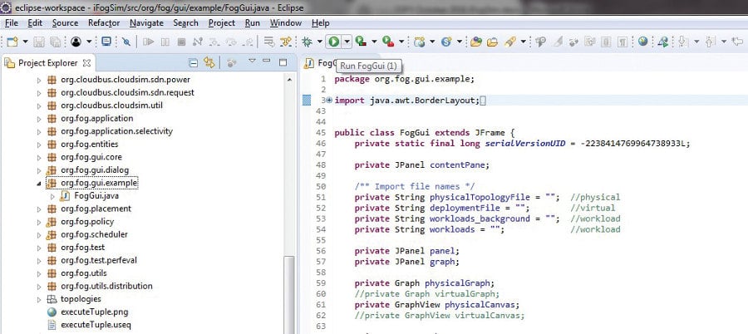
Task: Click Collapse All icon in Project Explorer
Action: 193,63
